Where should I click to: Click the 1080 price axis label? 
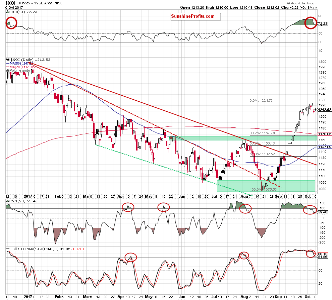[323, 189]
